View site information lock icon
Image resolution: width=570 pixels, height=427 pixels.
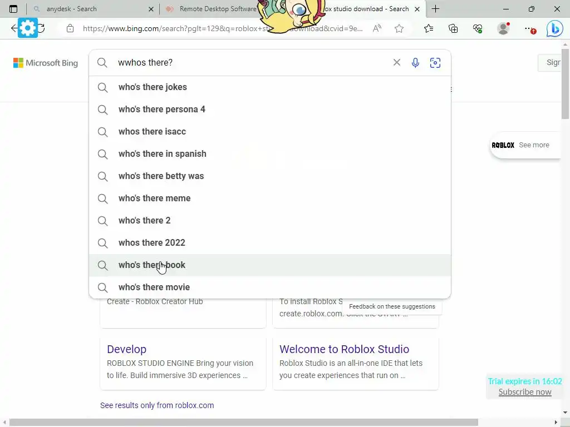pos(70,28)
